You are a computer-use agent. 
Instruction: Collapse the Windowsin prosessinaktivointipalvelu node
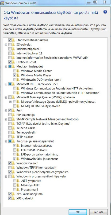[6, 177]
